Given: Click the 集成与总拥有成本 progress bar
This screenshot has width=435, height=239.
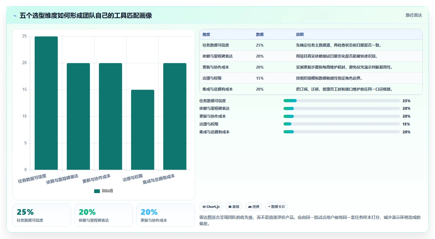Looking at the screenshot, I should click(342, 132).
